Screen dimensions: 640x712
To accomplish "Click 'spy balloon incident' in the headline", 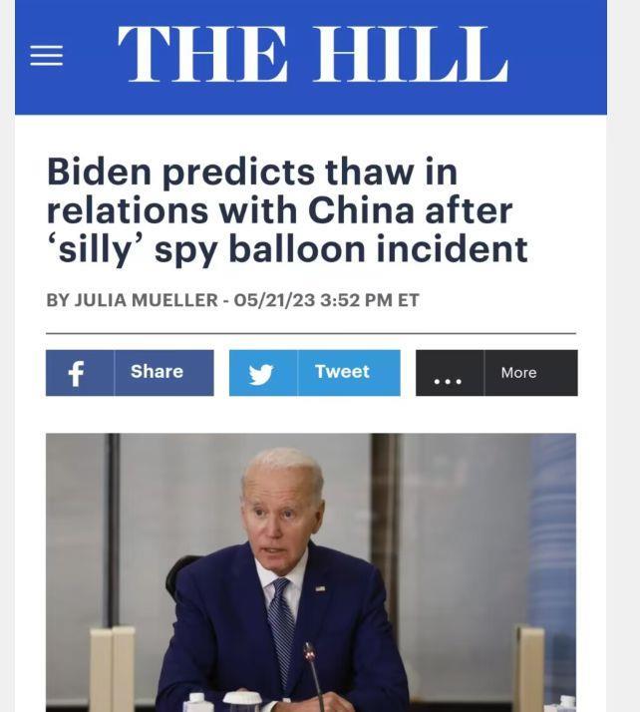I will coord(341,249).
